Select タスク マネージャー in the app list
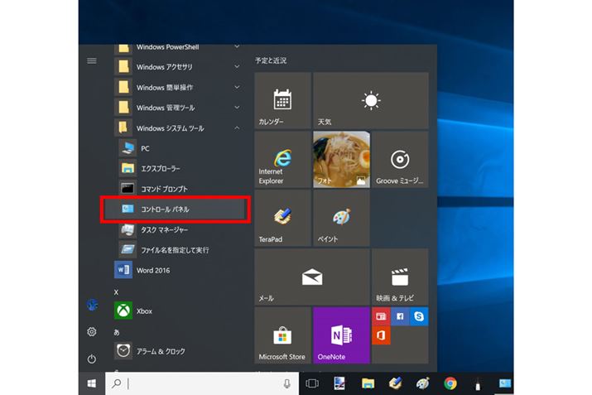592x395 pixels. coord(174,229)
